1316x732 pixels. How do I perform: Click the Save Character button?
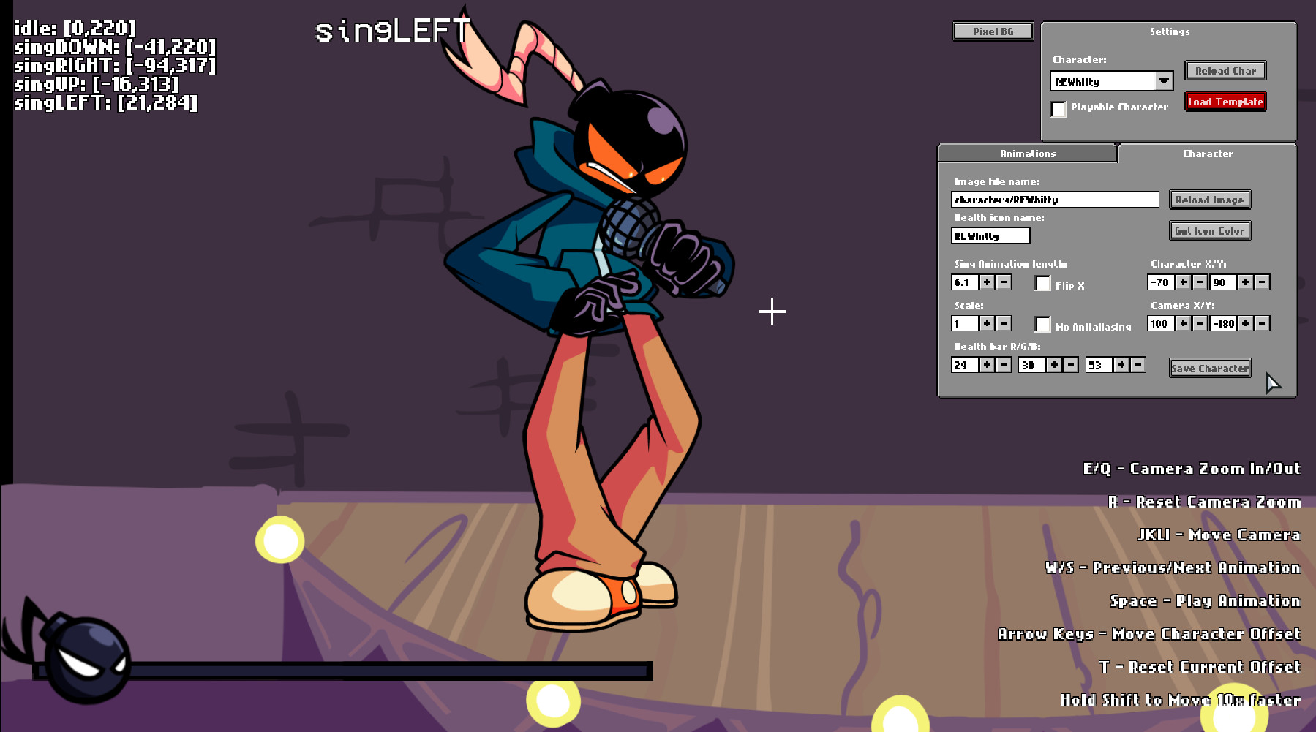tap(1209, 368)
